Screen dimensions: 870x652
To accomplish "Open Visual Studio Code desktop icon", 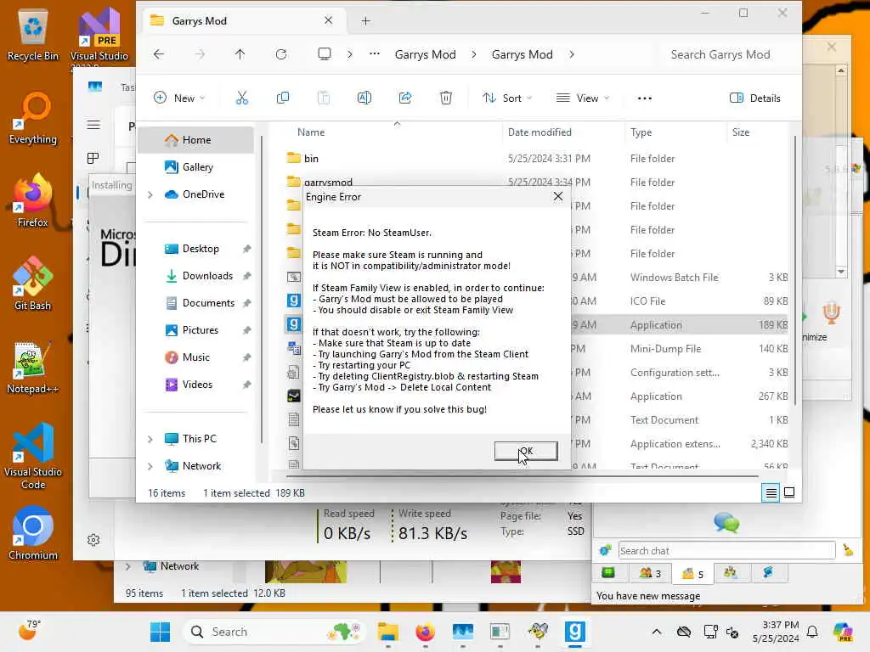I will click(x=33, y=456).
